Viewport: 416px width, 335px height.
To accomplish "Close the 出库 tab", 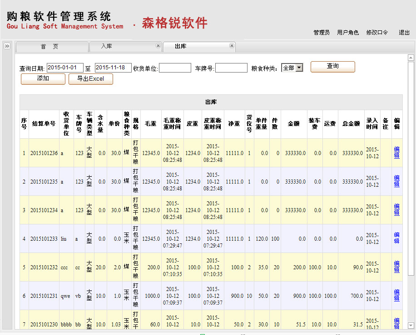I will (x=232, y=46).
